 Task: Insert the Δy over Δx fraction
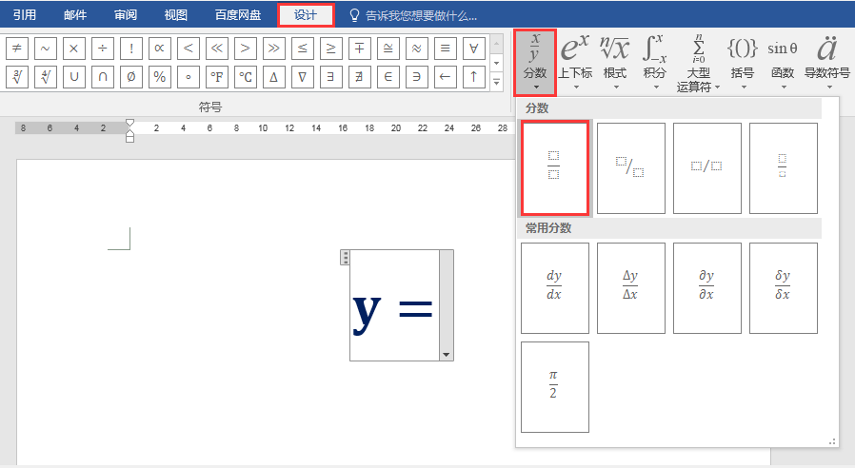pos(631,287)
